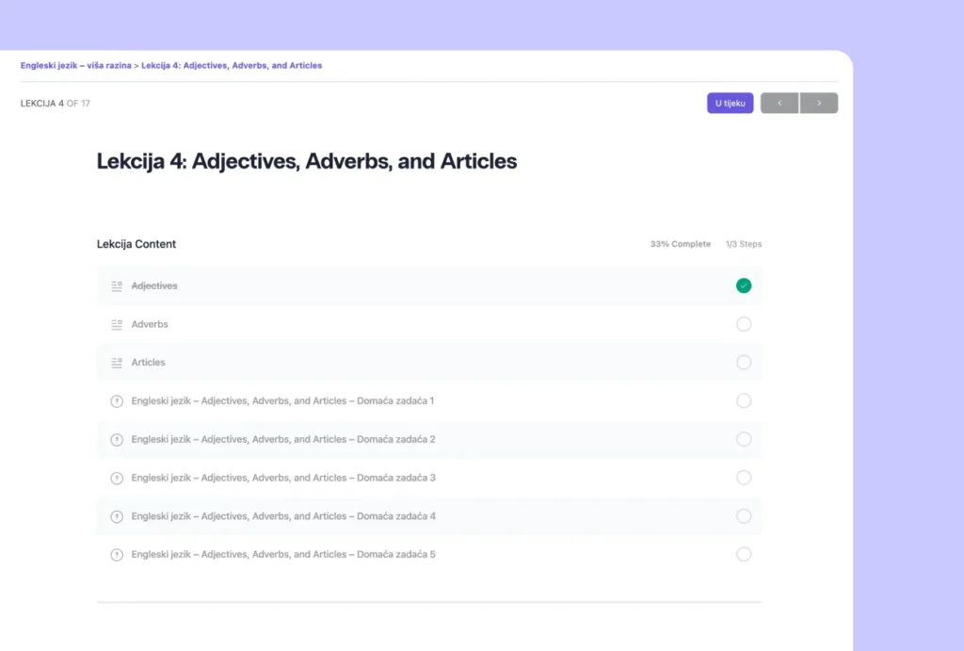Click quiz icon for Domaća zadaća 4

click(x=117, y=516)
